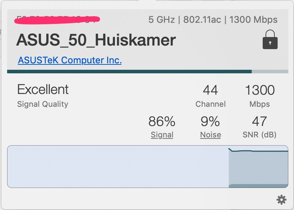This screenshot has height=210, width=294.
Task: Click the signal strength progress bar
Action: pyautogui.click(x=148, y=72)
